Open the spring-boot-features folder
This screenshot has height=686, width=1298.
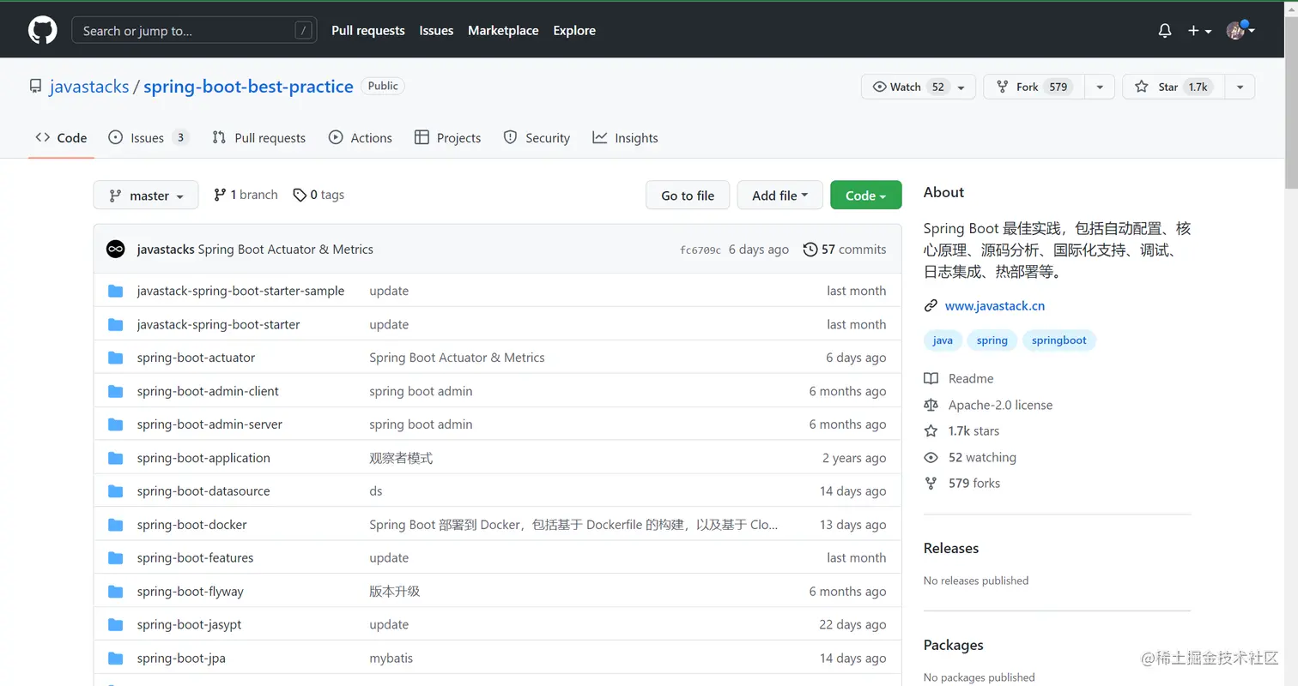pos(196,558)
